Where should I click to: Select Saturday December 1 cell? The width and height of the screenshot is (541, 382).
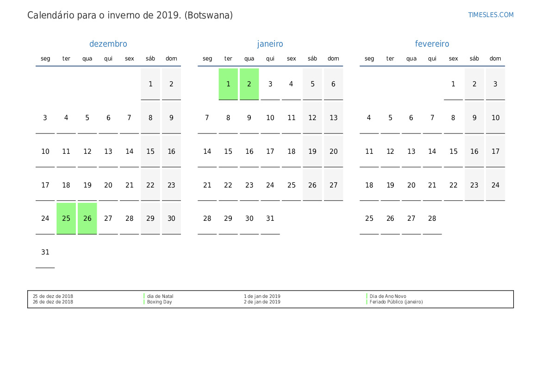point(150,84)
